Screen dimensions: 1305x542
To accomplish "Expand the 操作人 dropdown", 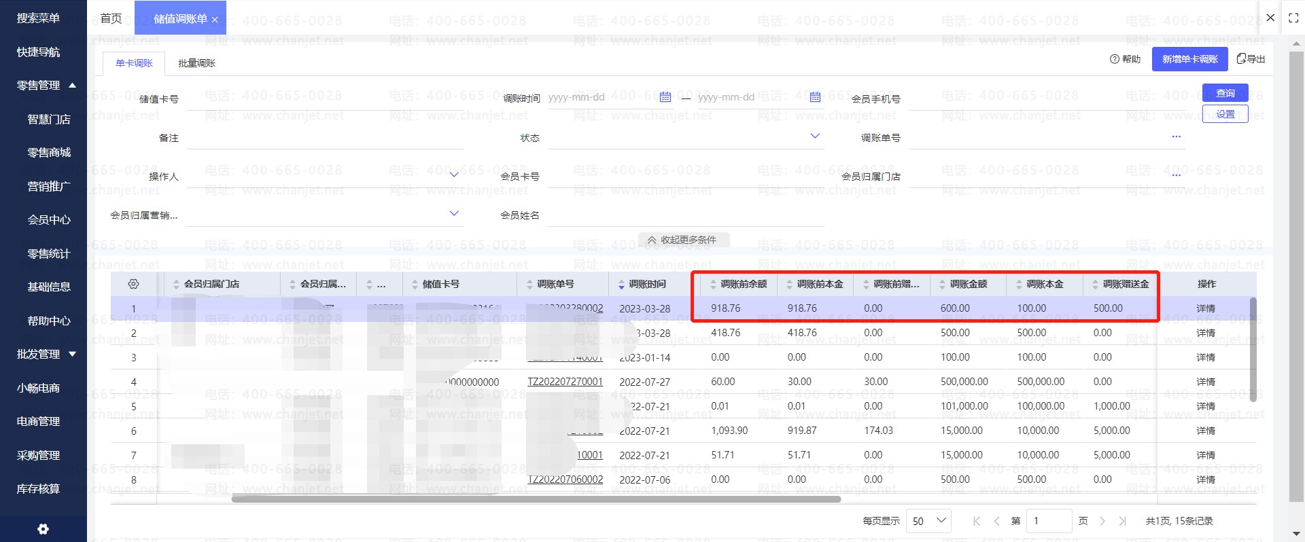I will click(x=454, y=175).
